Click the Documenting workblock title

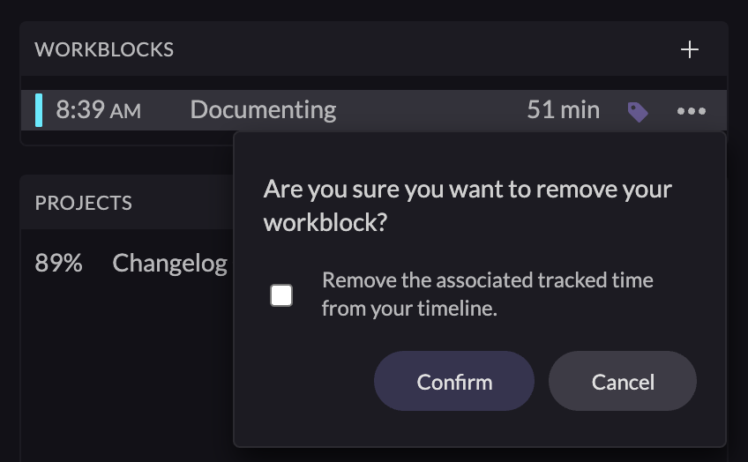coord(263,110)
